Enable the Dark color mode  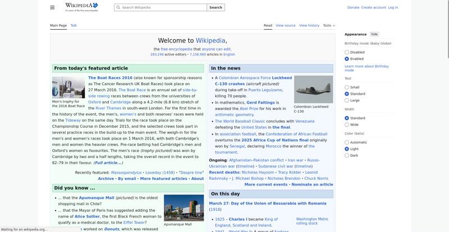coord(347,155)
